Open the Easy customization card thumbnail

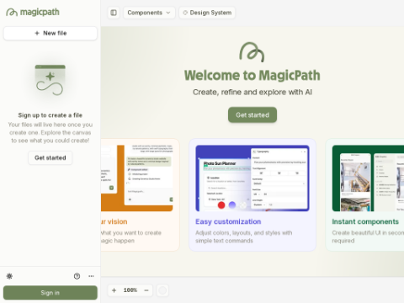(252, 178)
